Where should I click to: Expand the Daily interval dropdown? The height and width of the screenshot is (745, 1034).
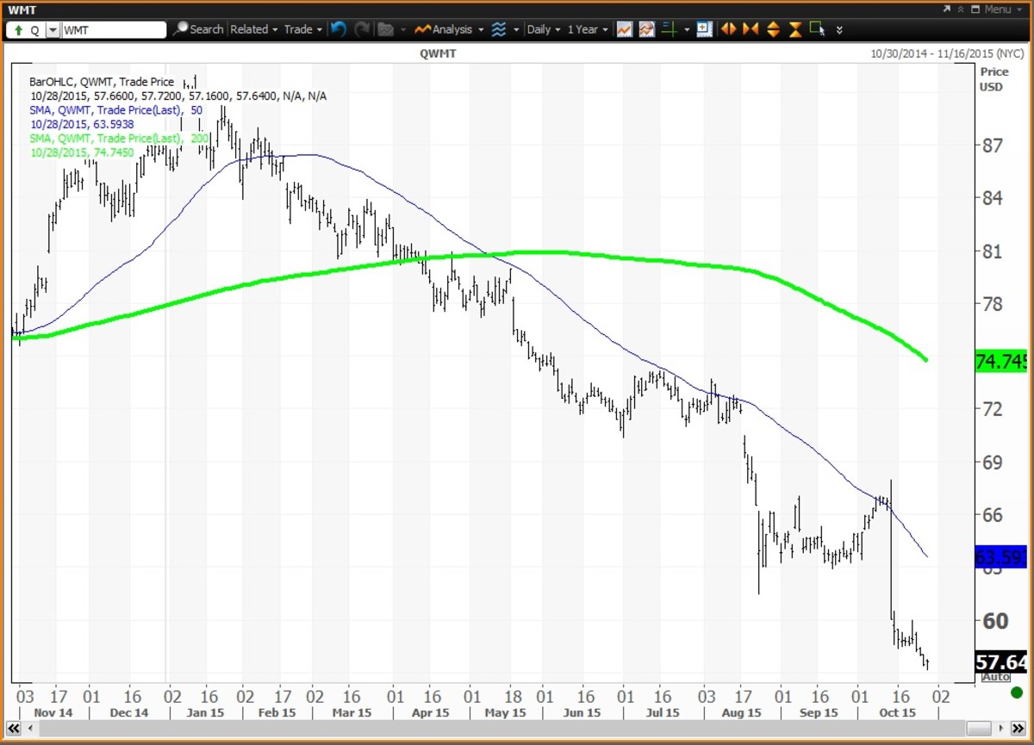(x=544, y=29)
